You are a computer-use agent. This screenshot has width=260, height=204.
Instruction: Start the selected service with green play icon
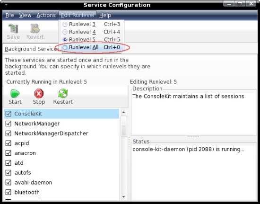pos(15,97)
